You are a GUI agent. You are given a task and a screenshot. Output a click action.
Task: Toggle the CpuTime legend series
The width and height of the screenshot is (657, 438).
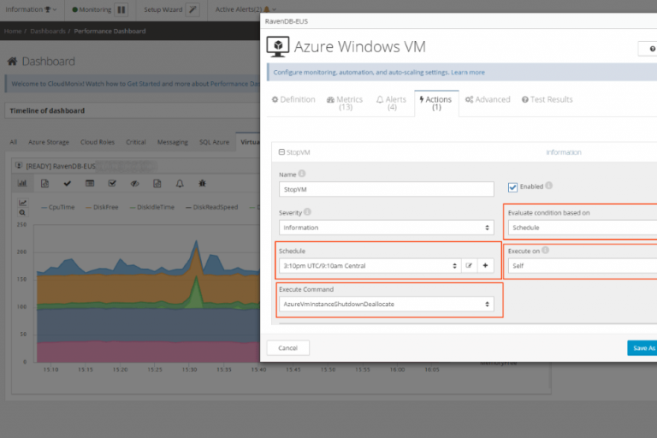click(58, 207)
